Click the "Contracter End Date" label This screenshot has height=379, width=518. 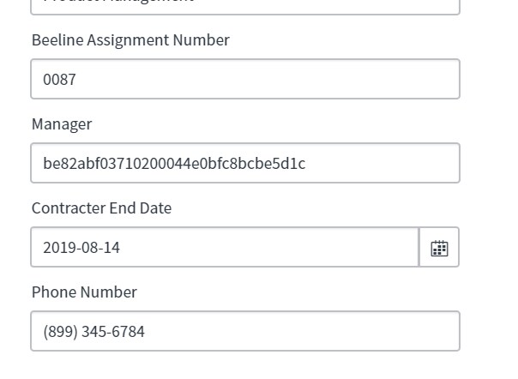pos(101,208)
